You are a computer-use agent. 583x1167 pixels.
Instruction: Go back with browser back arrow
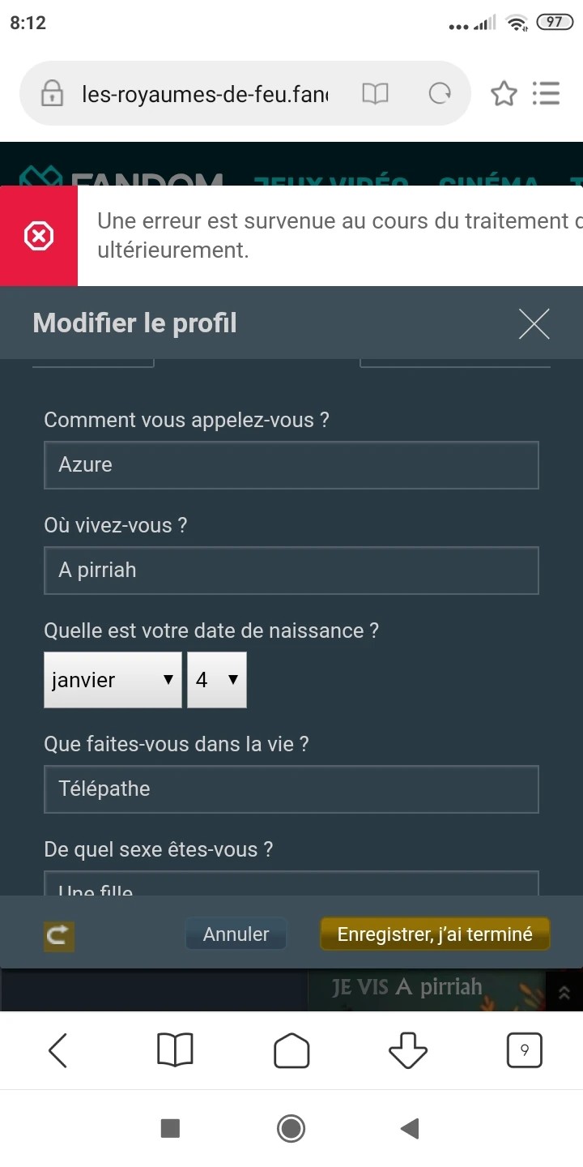pyautogui.click(x=58, y=1051)
